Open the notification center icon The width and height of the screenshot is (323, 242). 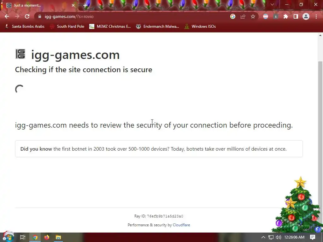pyautogui.click(x=313, y=237)
